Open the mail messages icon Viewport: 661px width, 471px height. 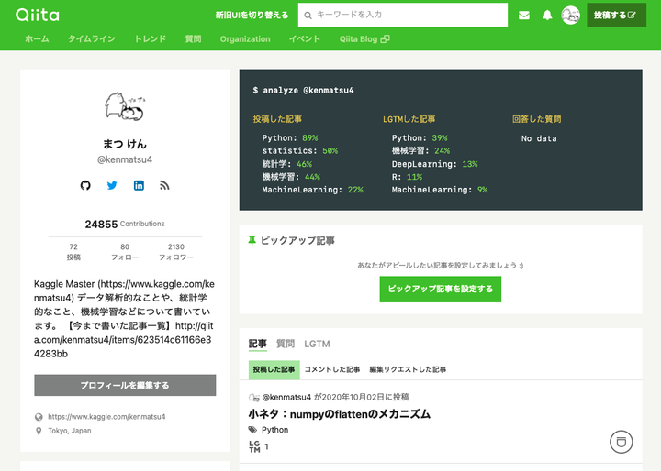[x=524, y=16]
